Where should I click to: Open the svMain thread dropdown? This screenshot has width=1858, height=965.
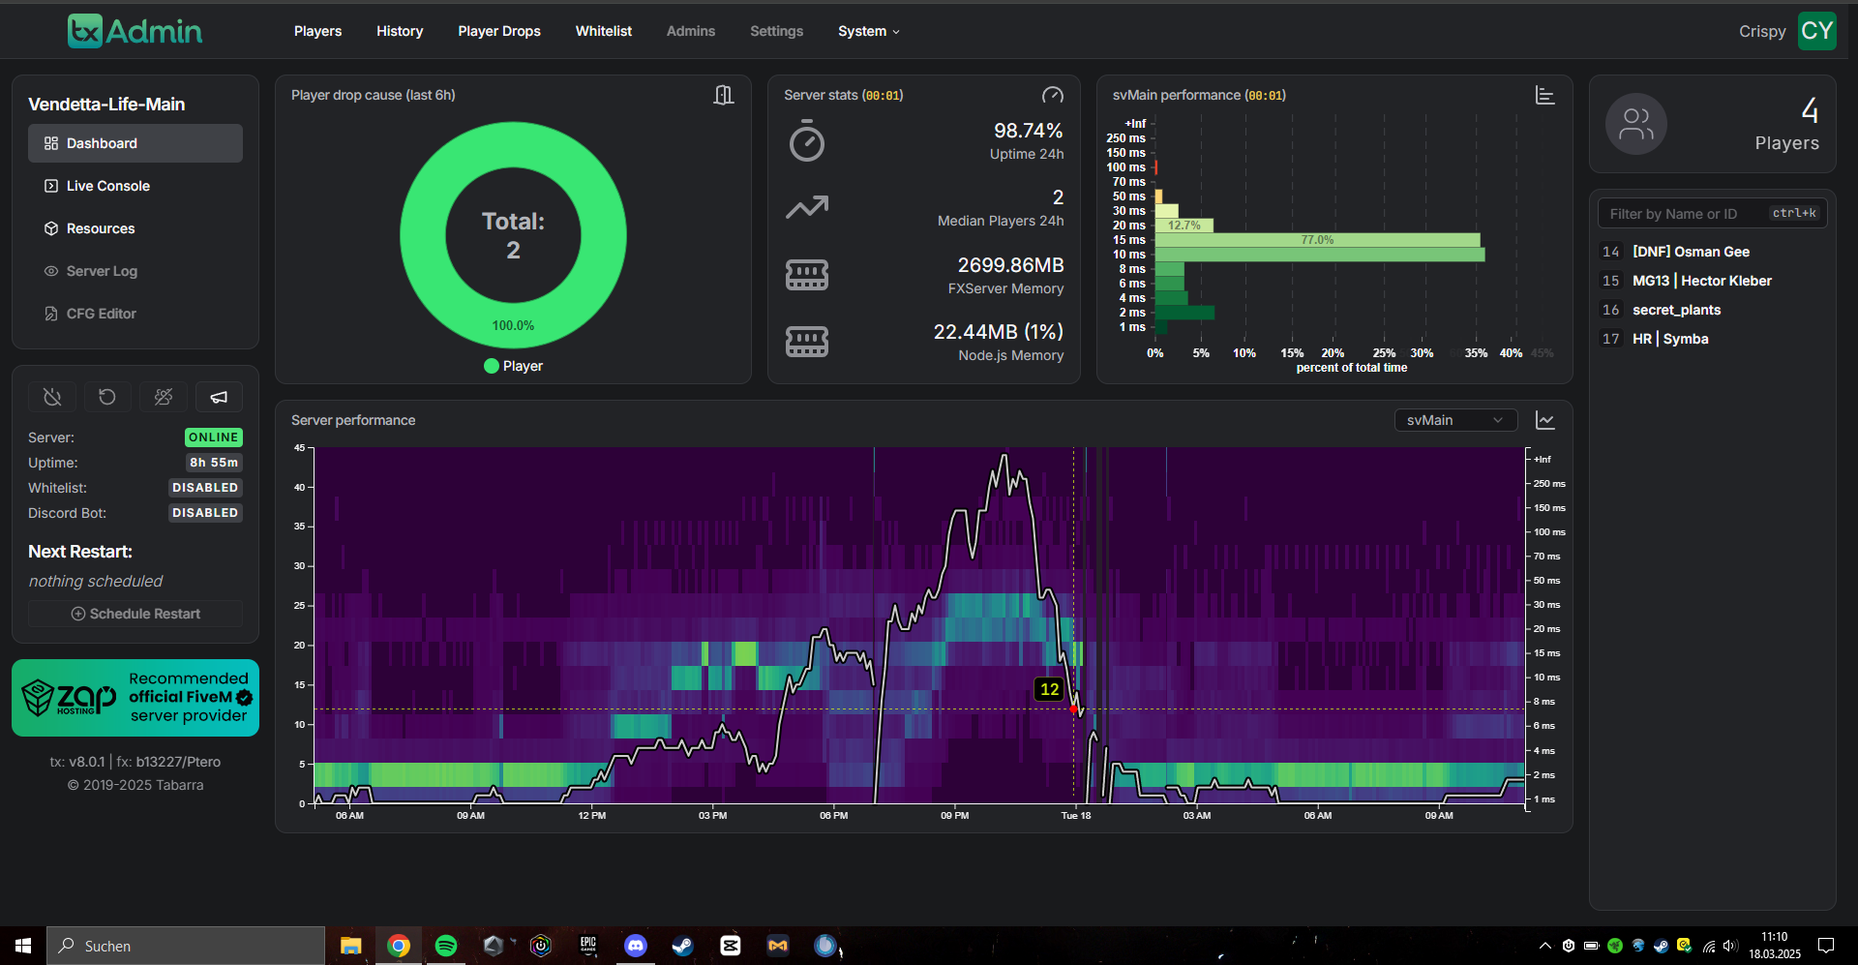[x=1454, y=420]
